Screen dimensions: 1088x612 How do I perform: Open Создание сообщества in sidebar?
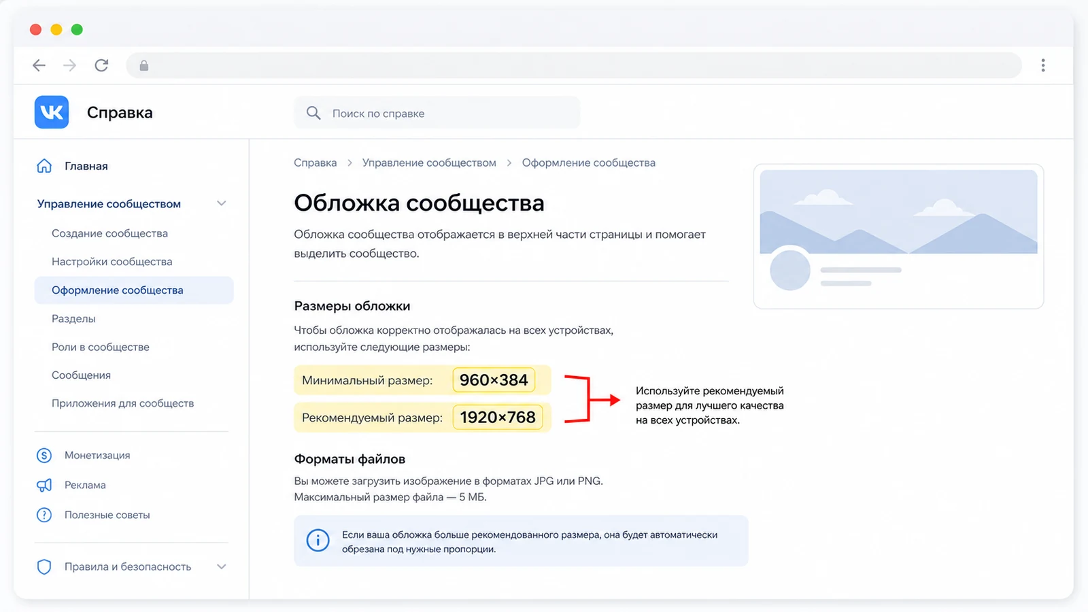[x=109, y=233]
